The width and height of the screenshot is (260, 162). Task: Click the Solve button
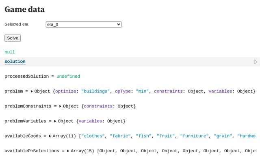[13, 38]
